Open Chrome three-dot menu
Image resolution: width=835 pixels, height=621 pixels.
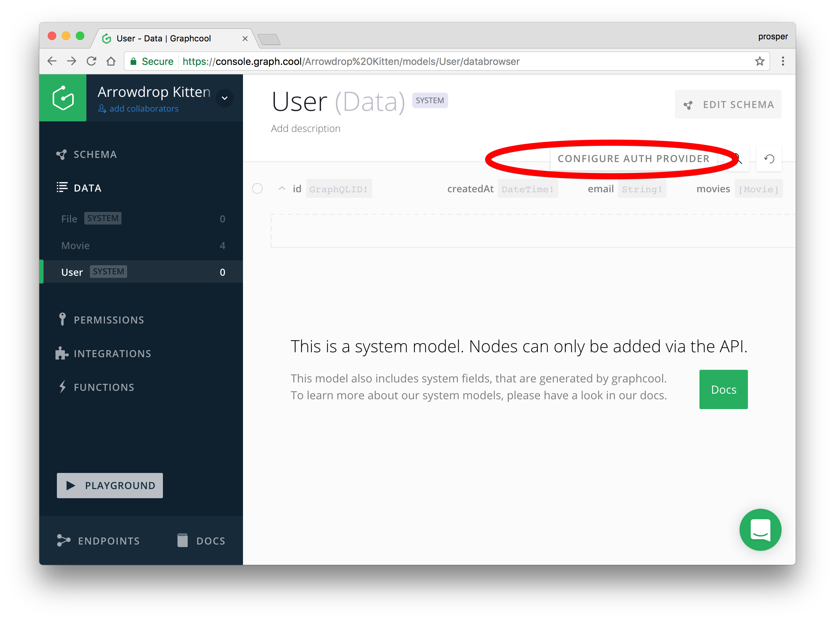click(x=783, y=61)
